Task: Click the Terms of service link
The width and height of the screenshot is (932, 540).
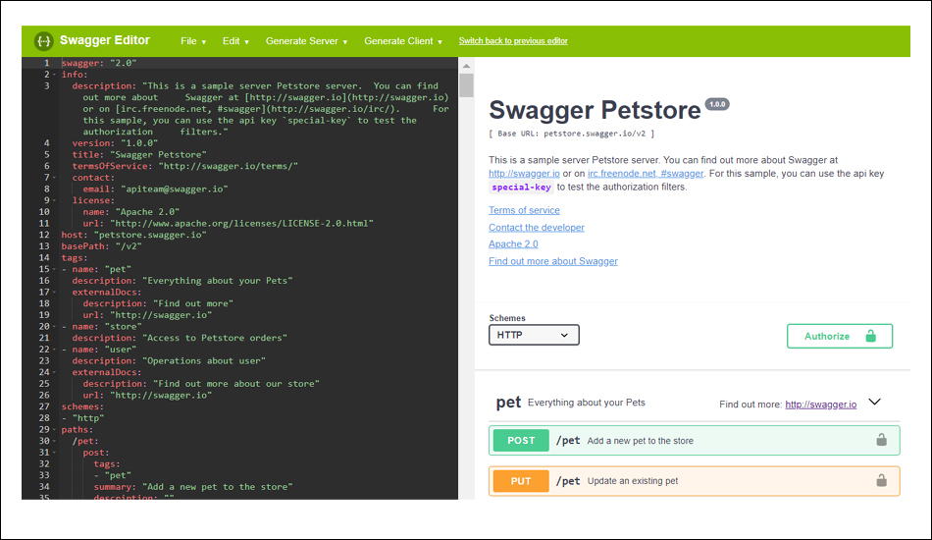Action: click(x=524, y=210)
